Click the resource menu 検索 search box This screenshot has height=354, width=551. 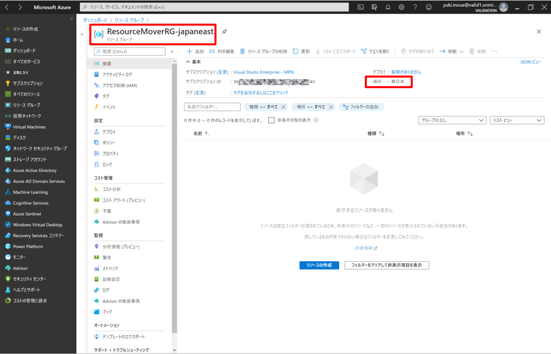(130, 51)
